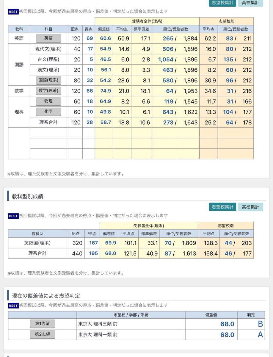Click the 数学 category cell in 教科 column

[19, 91]
